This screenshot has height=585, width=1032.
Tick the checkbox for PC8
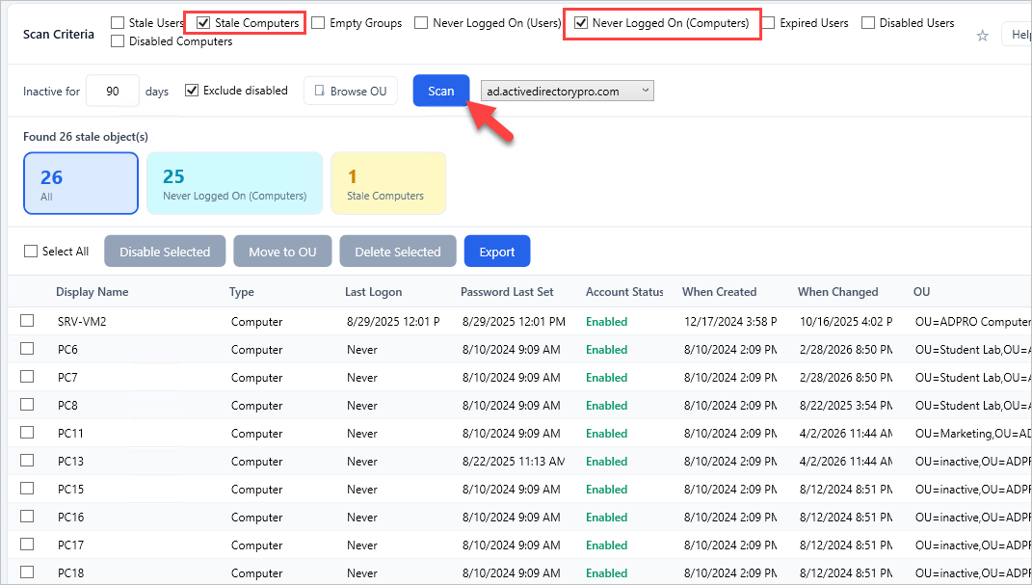click(x=27, y=405)
